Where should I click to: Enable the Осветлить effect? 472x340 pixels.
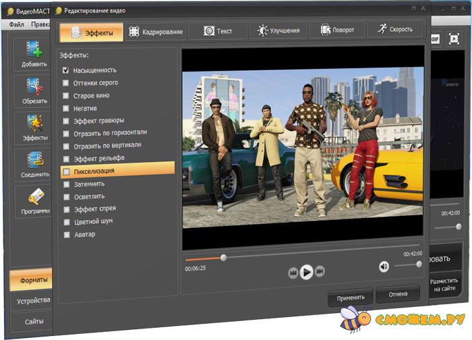tap(67, 197)
